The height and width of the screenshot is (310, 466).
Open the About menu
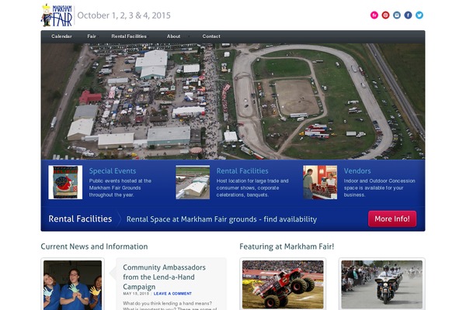pyautogui.click(x=173, y=36)
